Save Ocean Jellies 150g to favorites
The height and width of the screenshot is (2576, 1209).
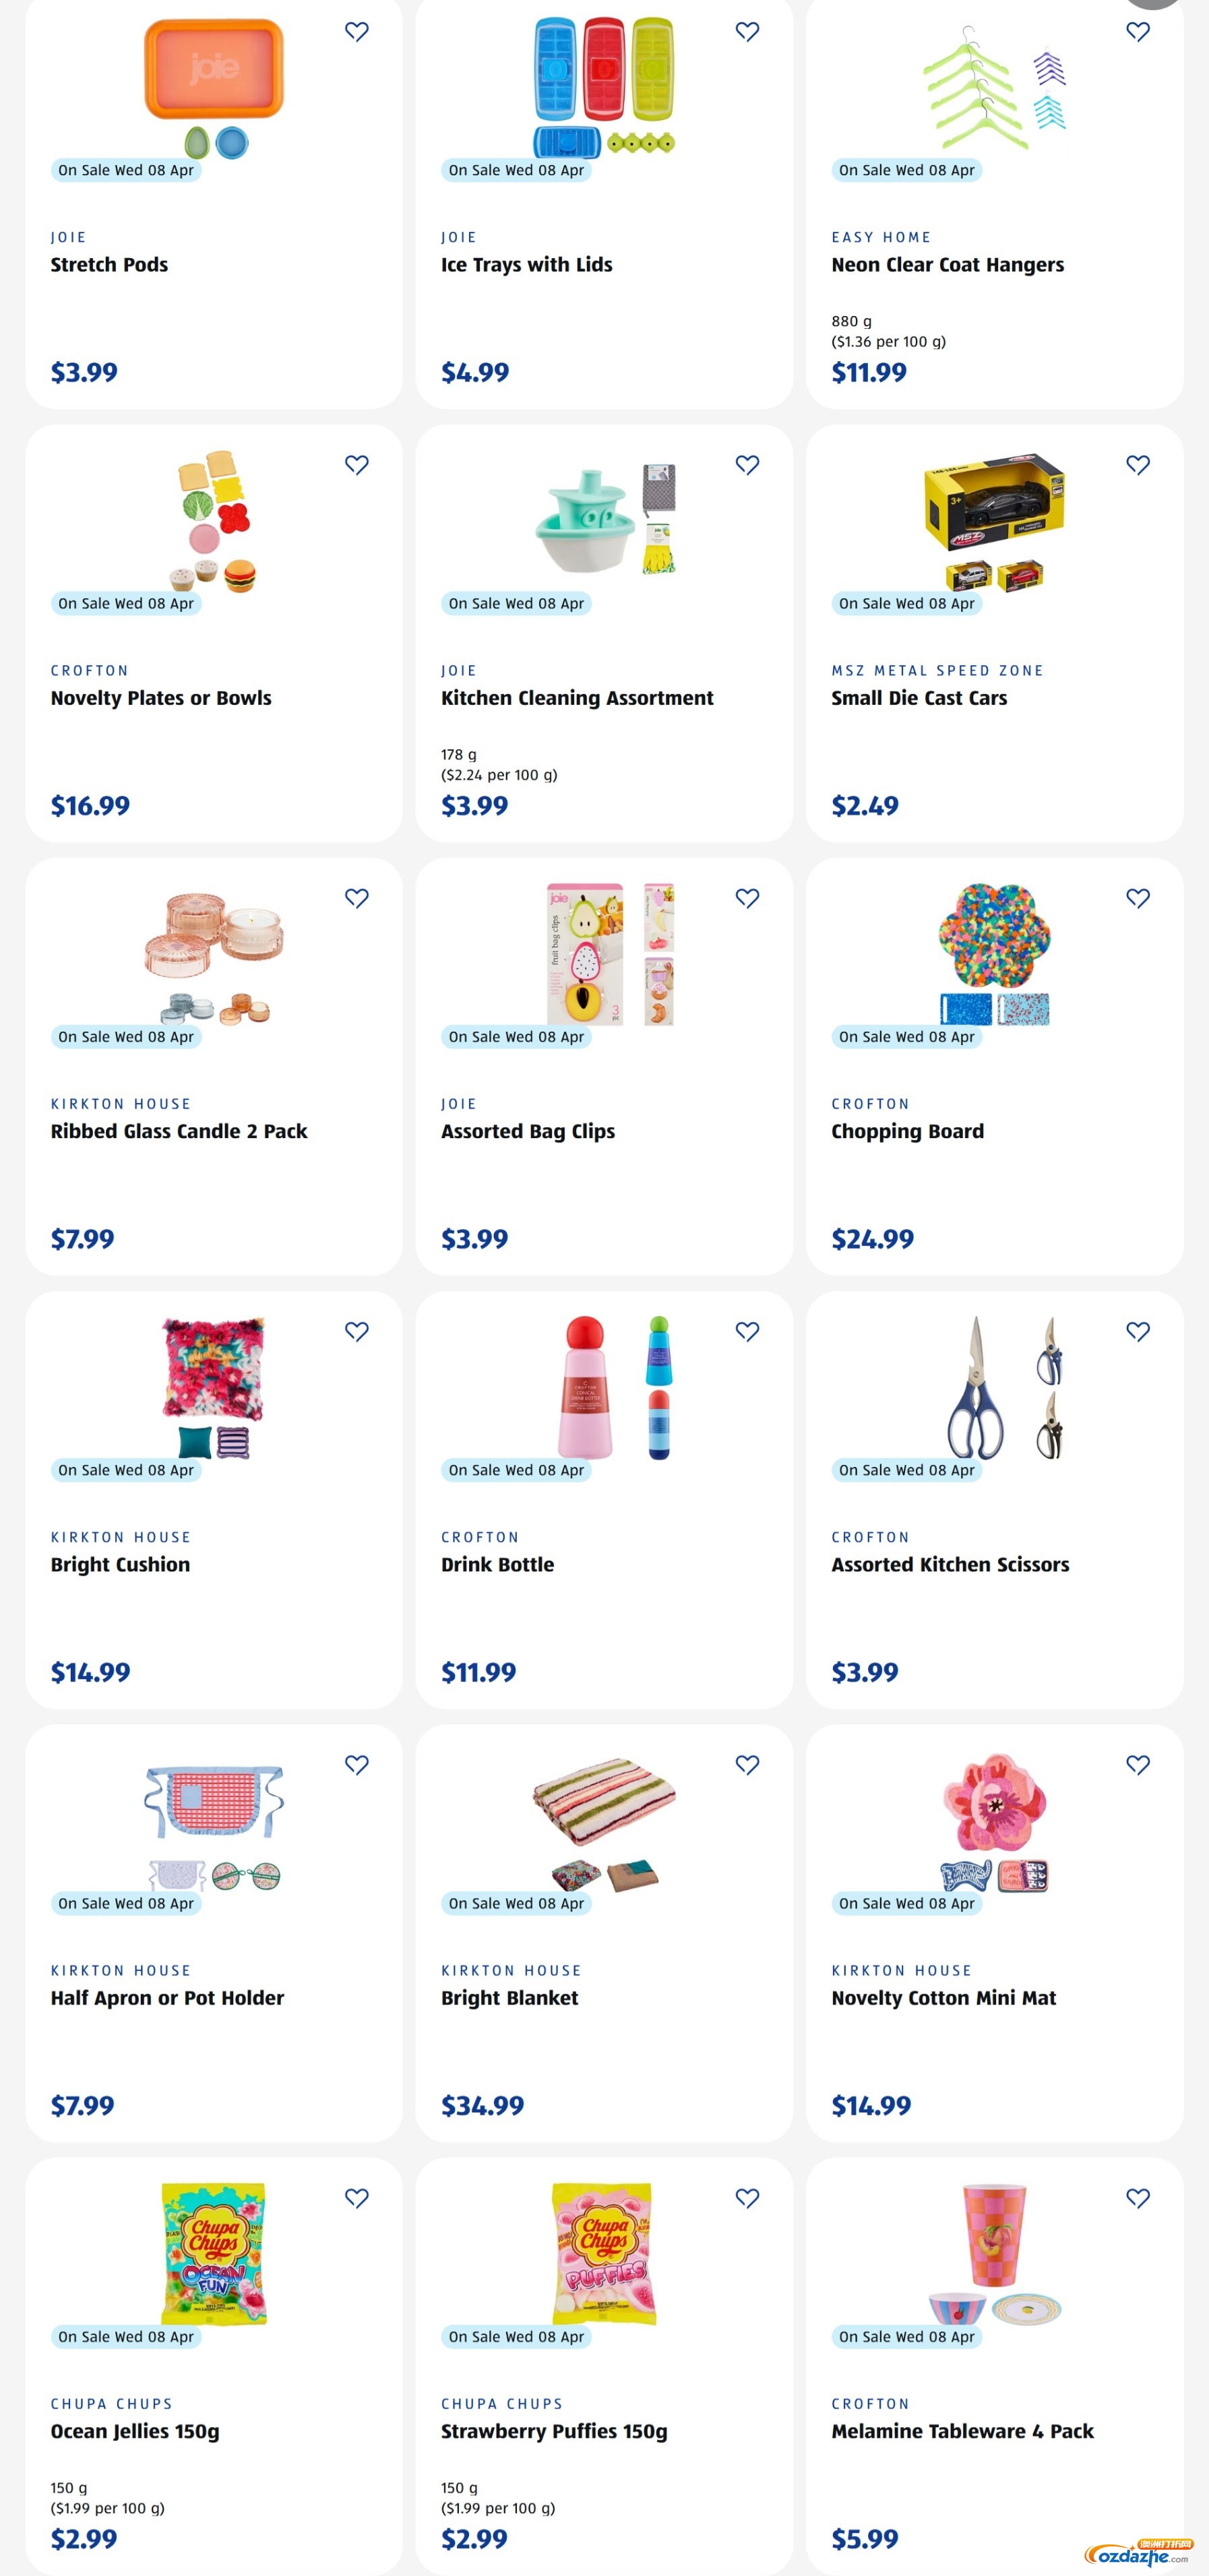click(x=357, y=2197)
